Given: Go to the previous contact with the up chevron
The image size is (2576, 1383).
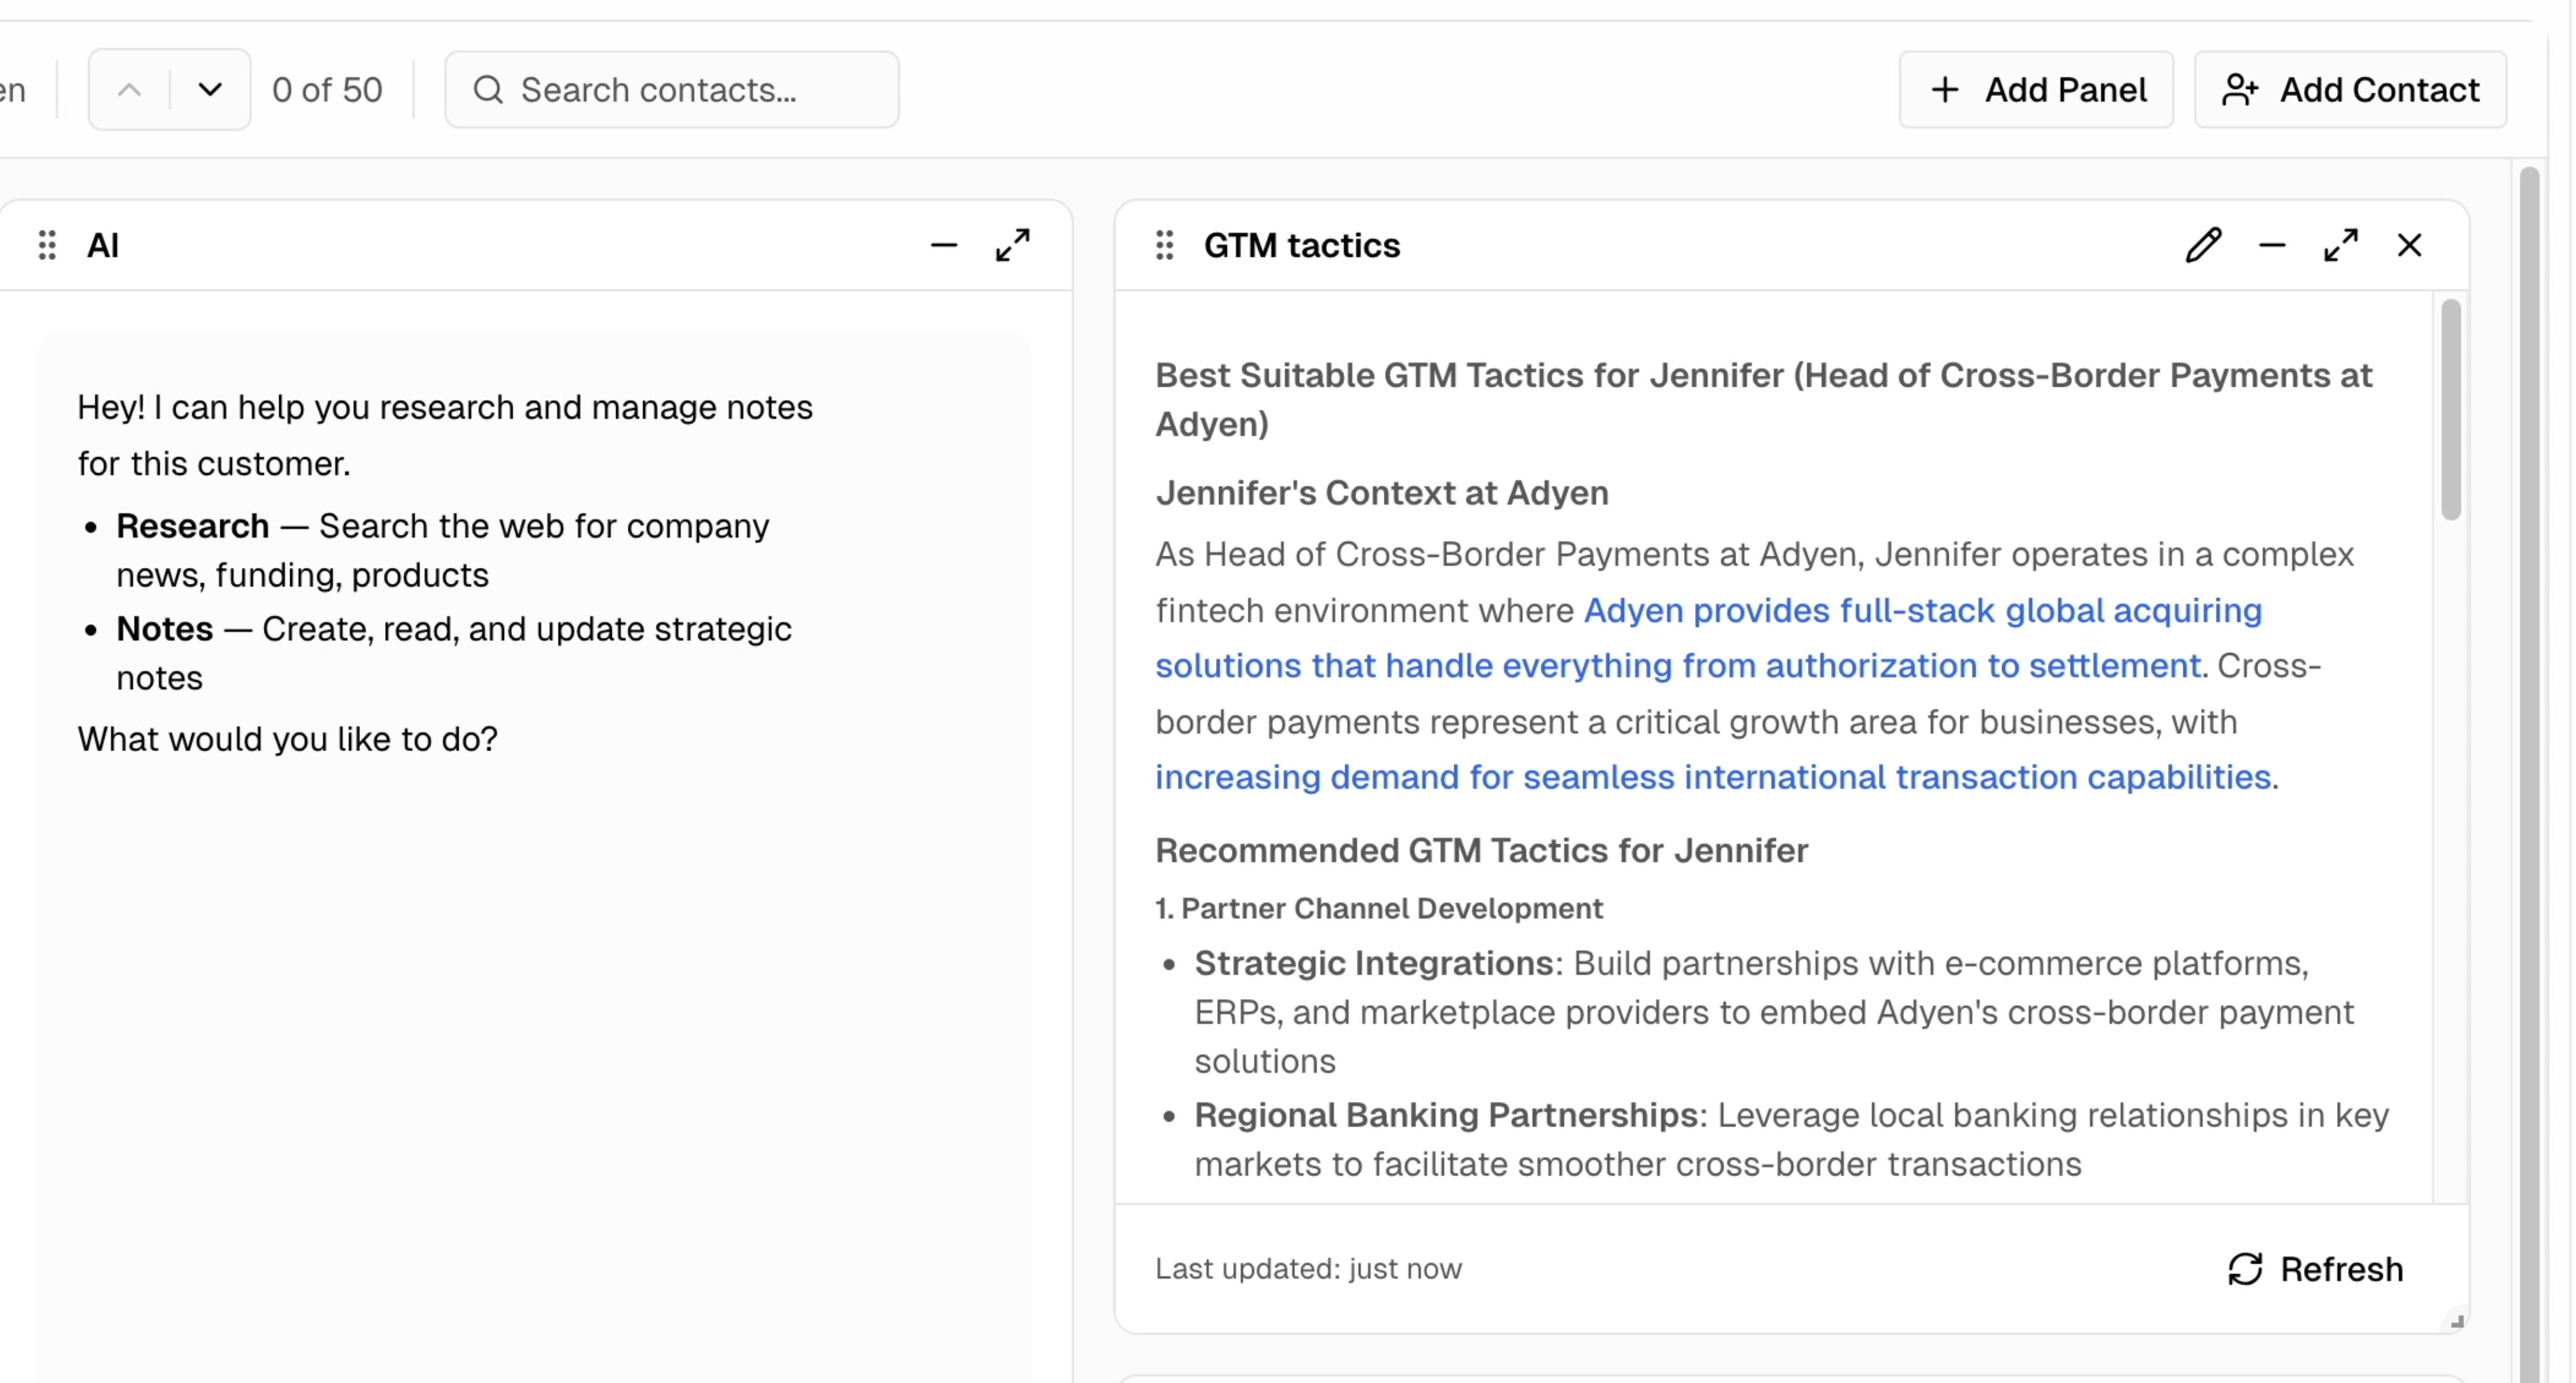Looking at the screenshot, I should click(129, 90).
